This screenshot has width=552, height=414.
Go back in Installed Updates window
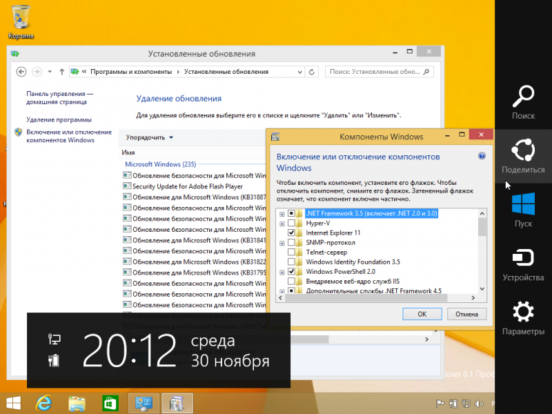(21, 72)
